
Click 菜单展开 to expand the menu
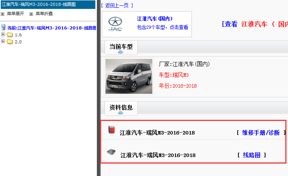tap(16, 14)
